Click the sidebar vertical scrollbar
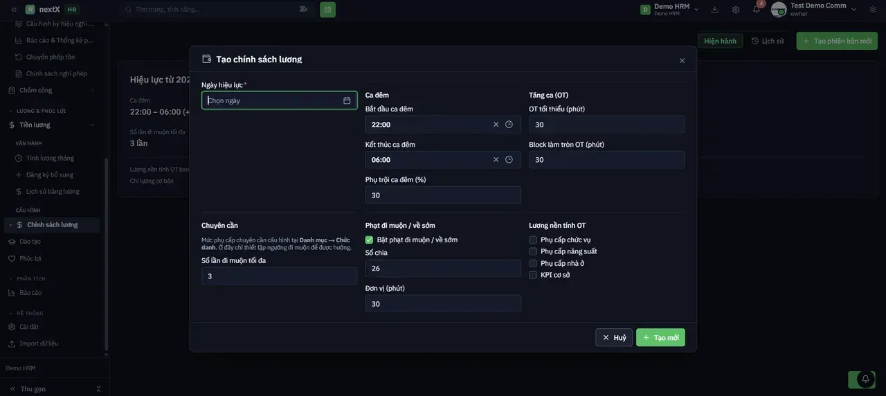Image resolution: width=886 pixels, height=396 pixels. (106, 253)
